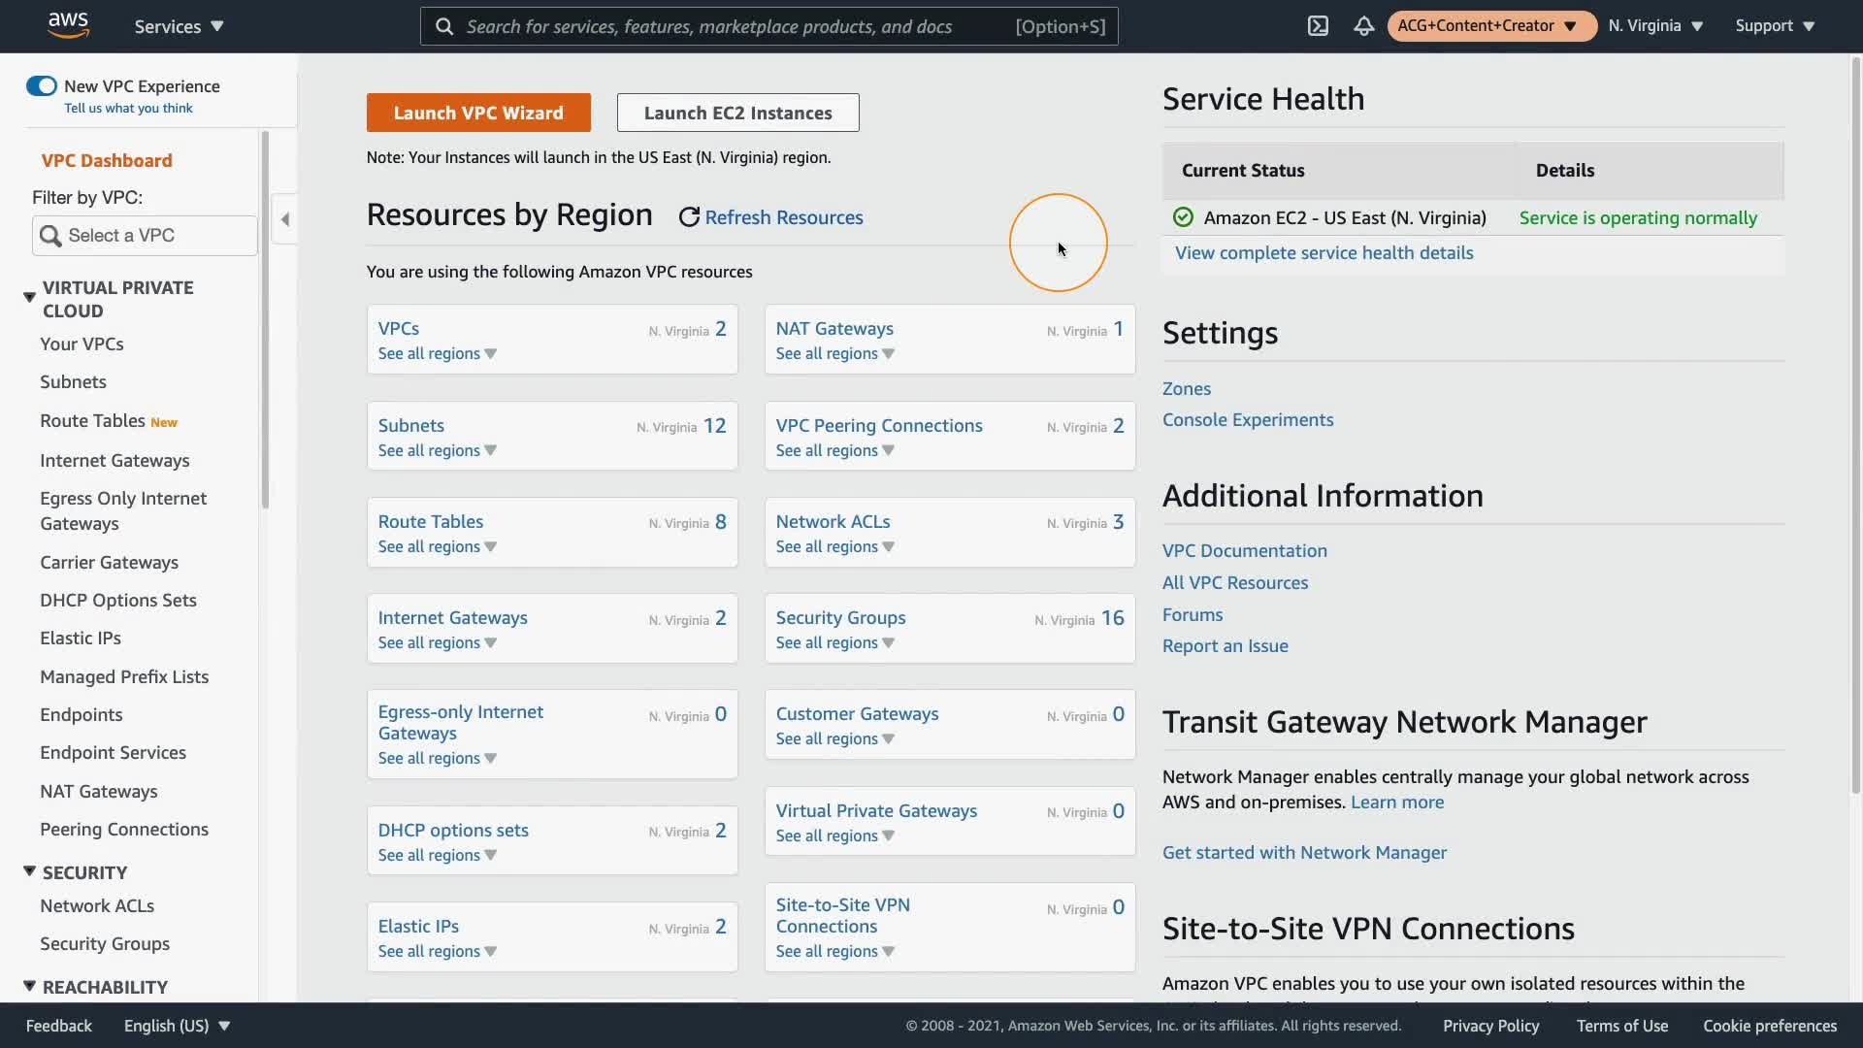Open the notifications bell icon
Image resolution: width=1863 pixels, height=1048 pixels.
pos(1363,26)
